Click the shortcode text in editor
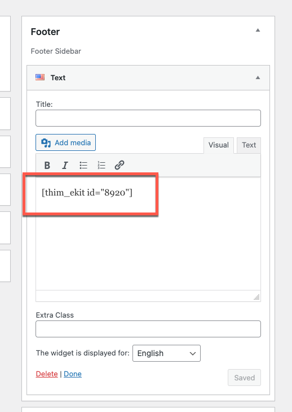 coord(87,193)
